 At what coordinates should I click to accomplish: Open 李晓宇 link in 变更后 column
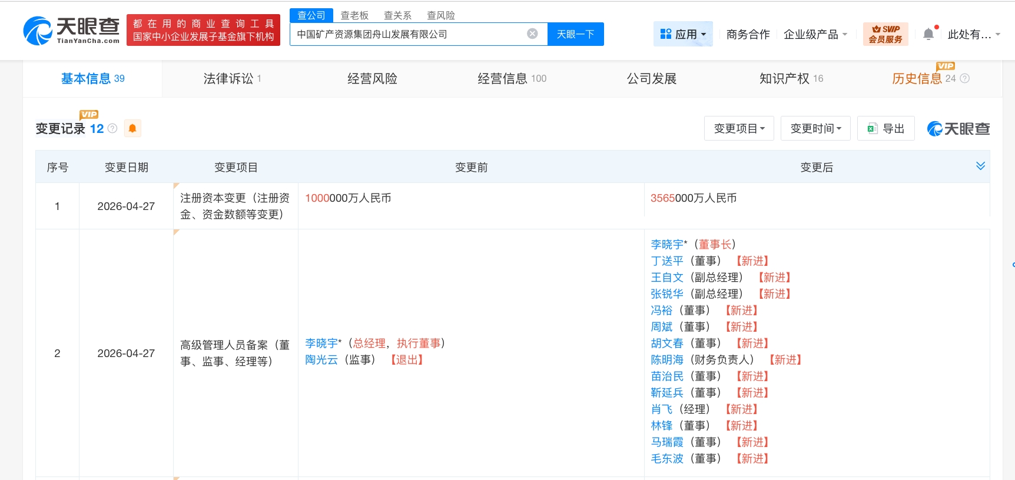667,244
